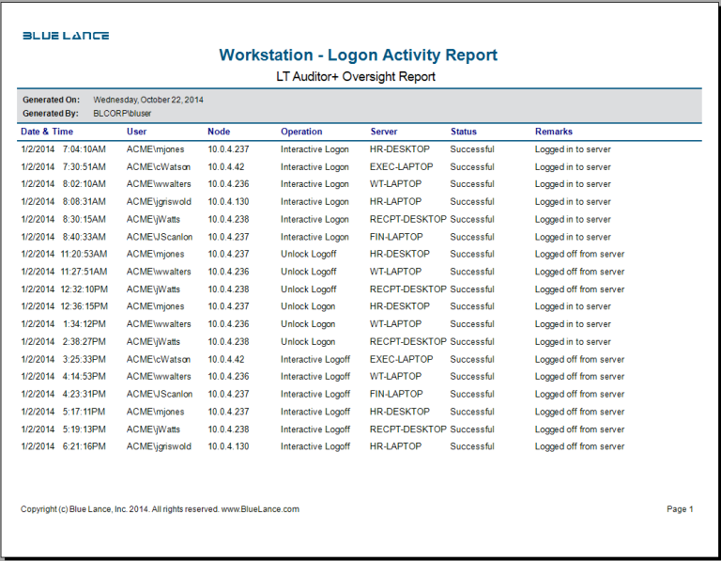The height and width of the screenshot is (561, 721).
Task: Select the LT Auditor+ Oversight Report subtitle
Action: pyautogui.click(x=356, y=77)
